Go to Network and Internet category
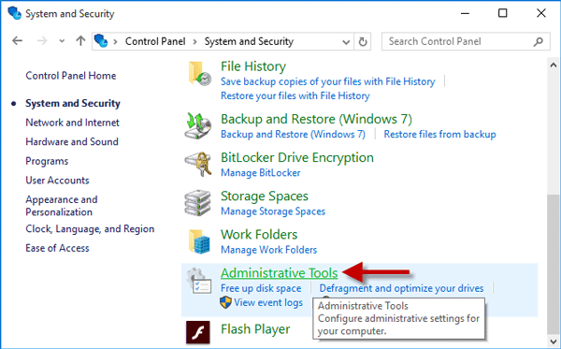This screenshot has width=561, height=349. 72,123
